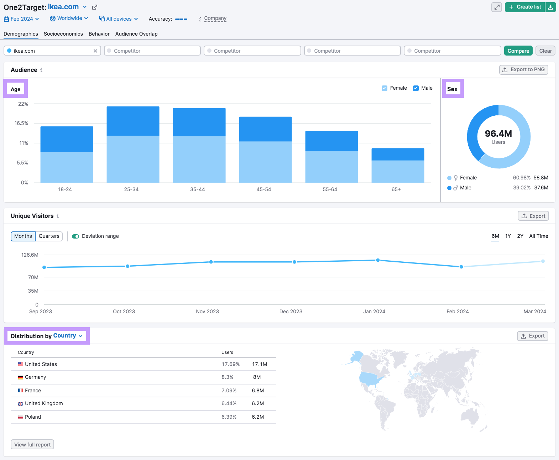
Task: Click the Unique Visitors info icon
Action: tap(58, 216)
